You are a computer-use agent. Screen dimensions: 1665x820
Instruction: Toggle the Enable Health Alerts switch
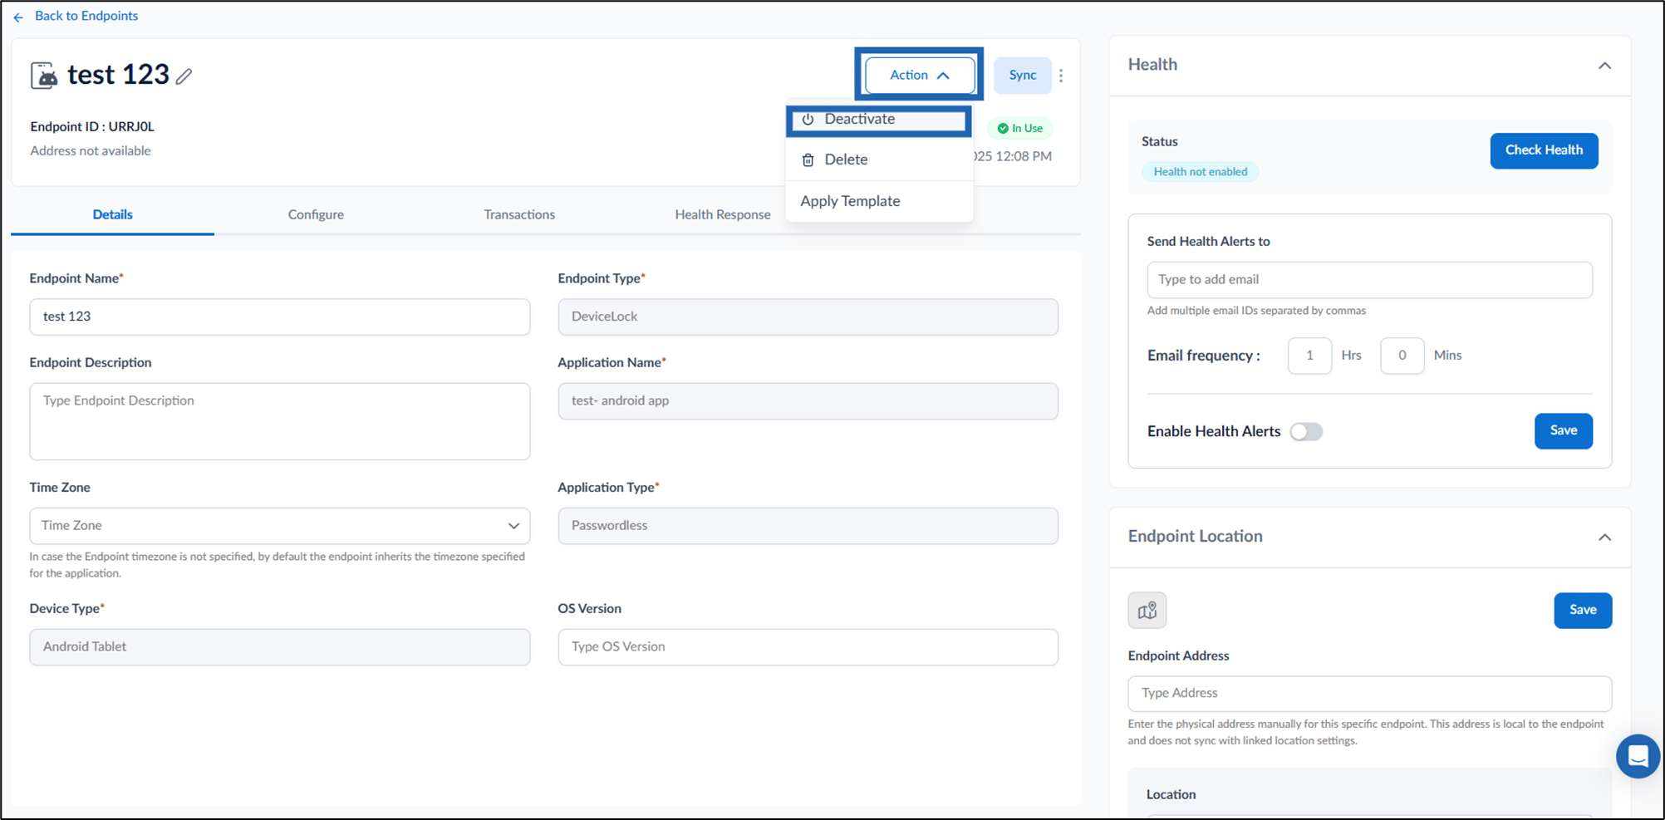point(1306,432)
